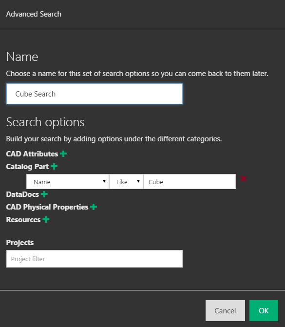Click the Projects section label
285x327 pixels.
(x=20, y=243)
